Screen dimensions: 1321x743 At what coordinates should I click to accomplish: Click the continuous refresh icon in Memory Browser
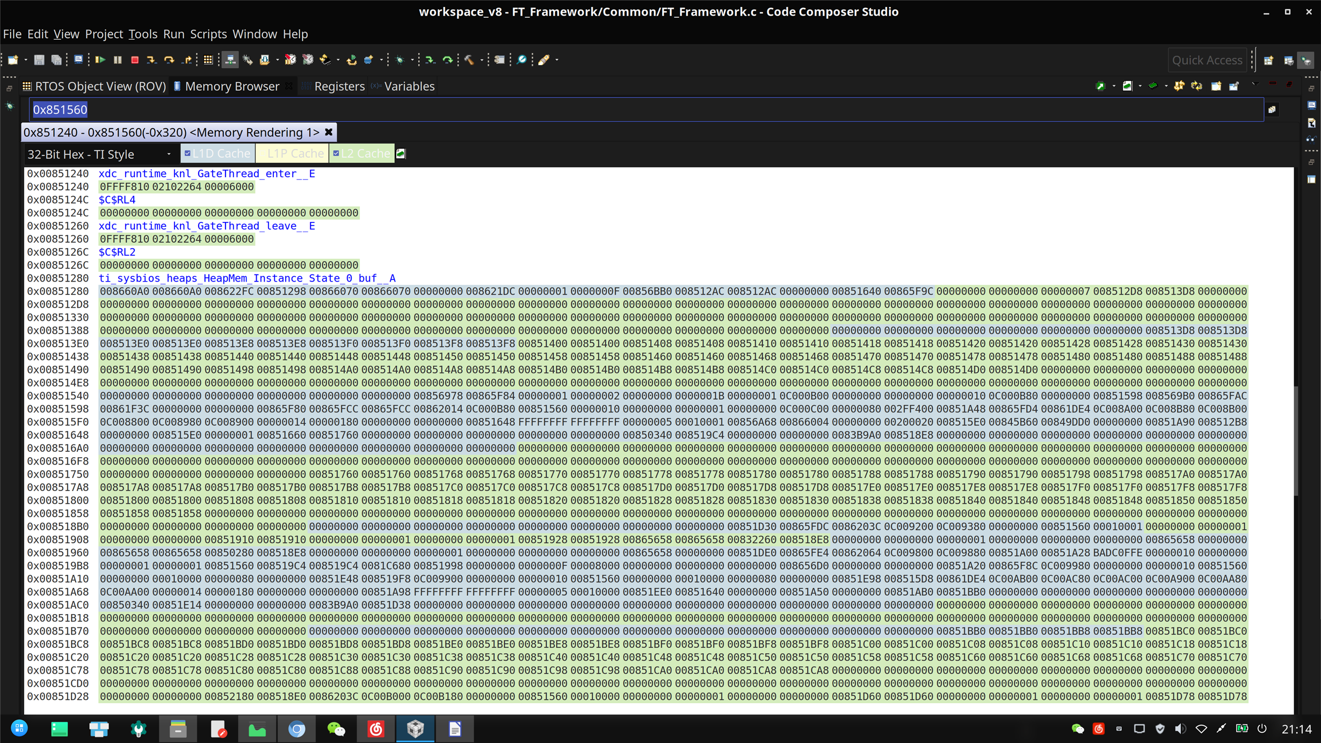pyautogui.click(x=1197, y=86)
